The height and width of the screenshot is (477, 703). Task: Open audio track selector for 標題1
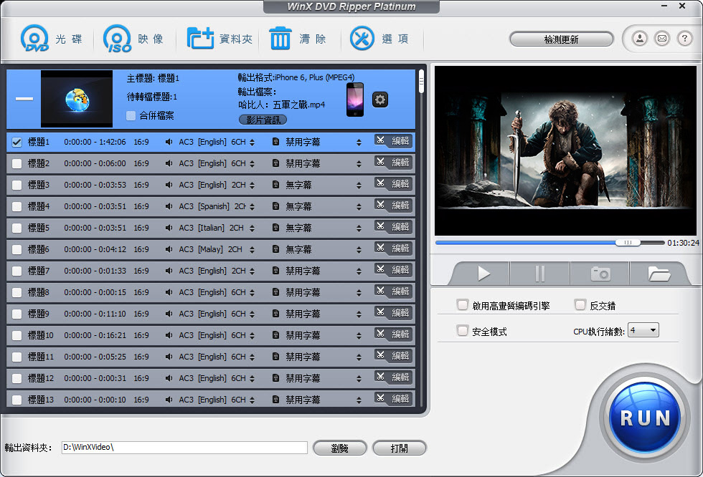tap(252, 143)
